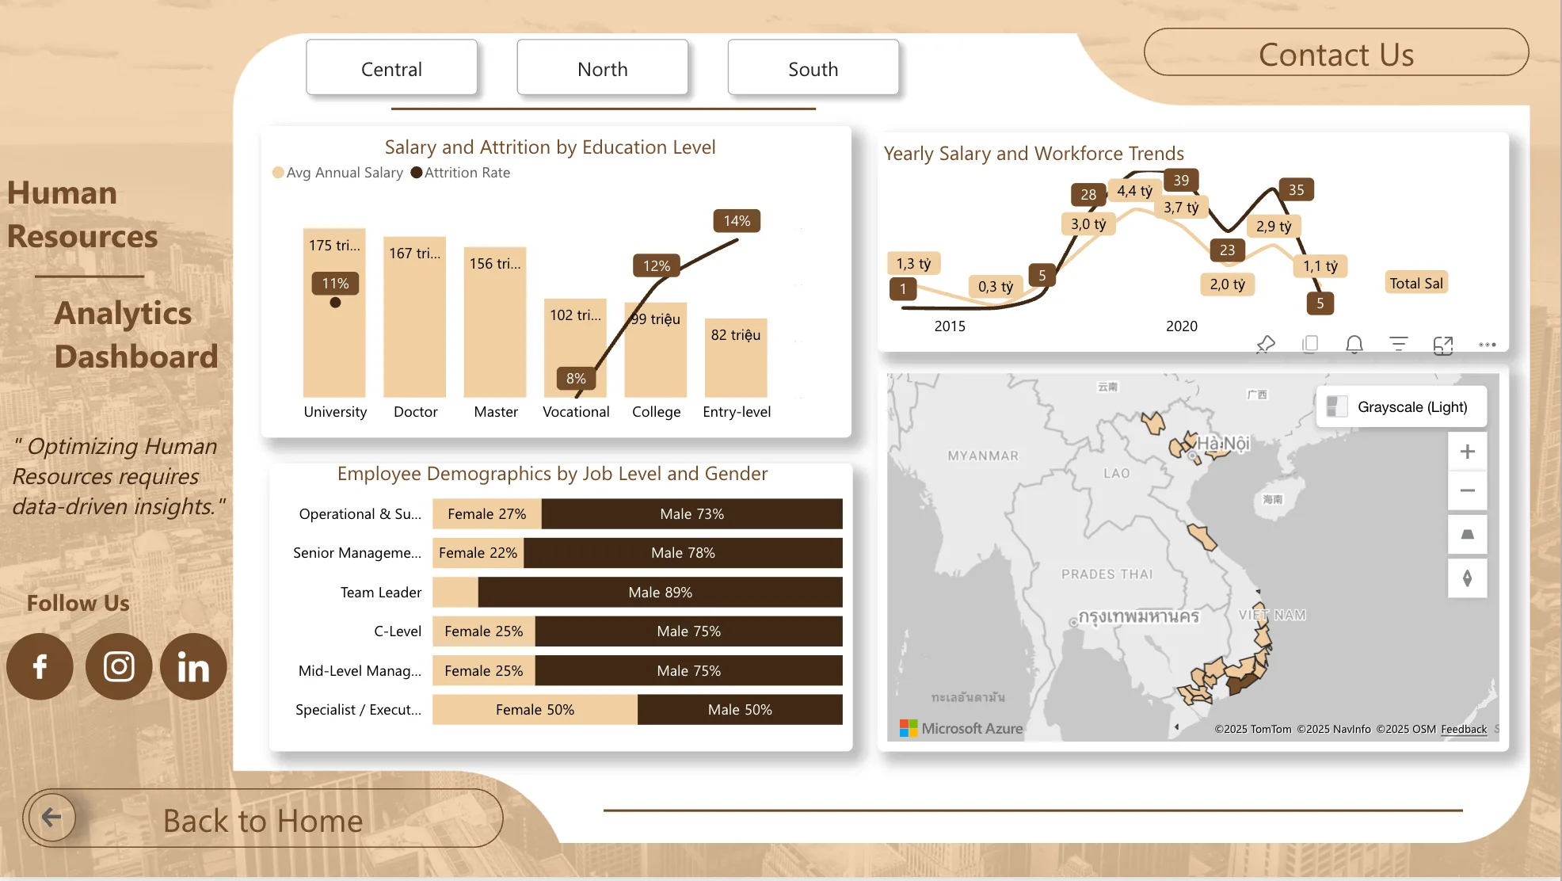Click the Back to Home arrow

click(51, 817)
